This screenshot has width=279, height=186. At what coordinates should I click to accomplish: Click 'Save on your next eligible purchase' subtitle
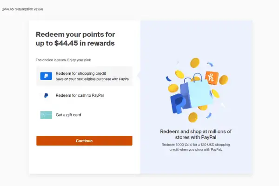(93, 79)
